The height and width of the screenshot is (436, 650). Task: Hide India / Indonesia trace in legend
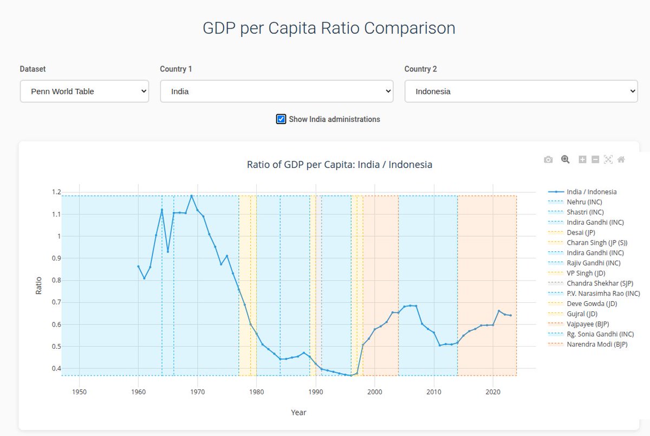tap(591, 192)
